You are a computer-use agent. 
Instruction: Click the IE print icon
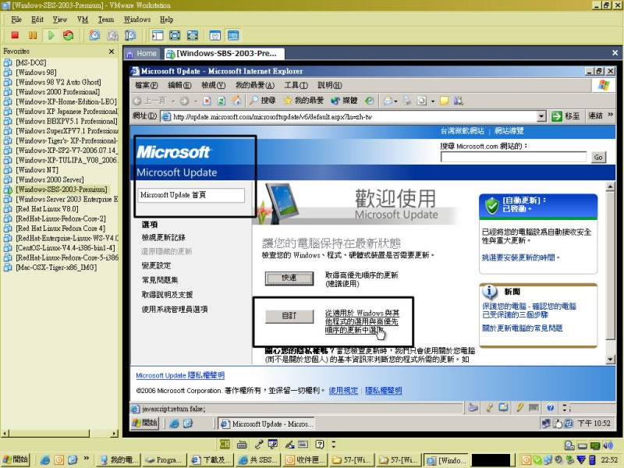point(406,101)
